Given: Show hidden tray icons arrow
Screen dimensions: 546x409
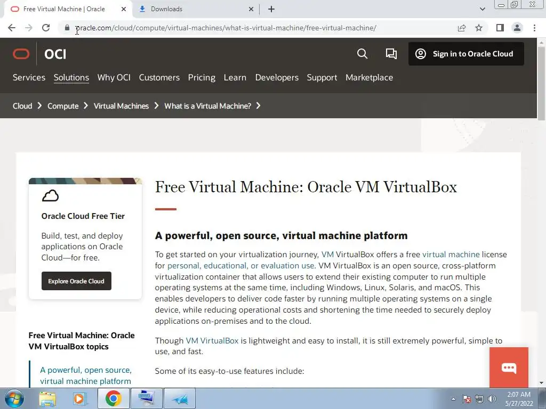Looking at the screenshot, I should [453, 399].
